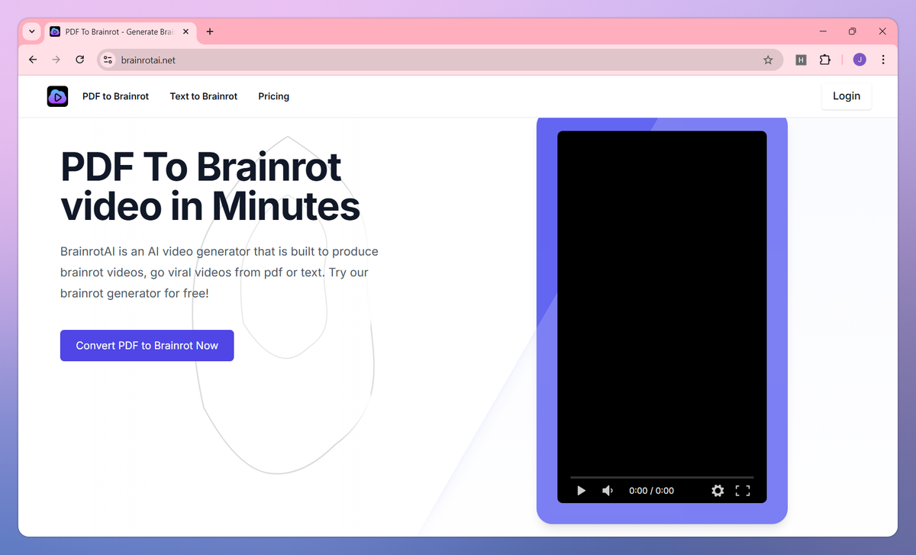Open a new browser tab
This screenshot has width=916, height=555.
209,31
